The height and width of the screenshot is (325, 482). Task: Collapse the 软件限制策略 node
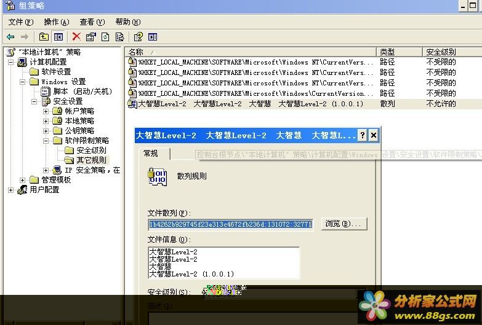[46, 141]
